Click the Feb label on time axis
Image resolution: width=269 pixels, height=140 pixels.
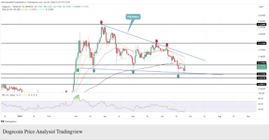click(x=49, y=116)
